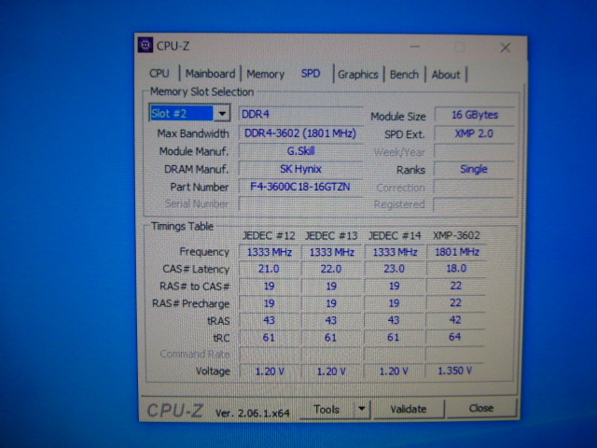Click the XMP 2.0 SPD Ext. value
Image resolution: width=597 pixels, height=448 pixels.
[475, 133]
